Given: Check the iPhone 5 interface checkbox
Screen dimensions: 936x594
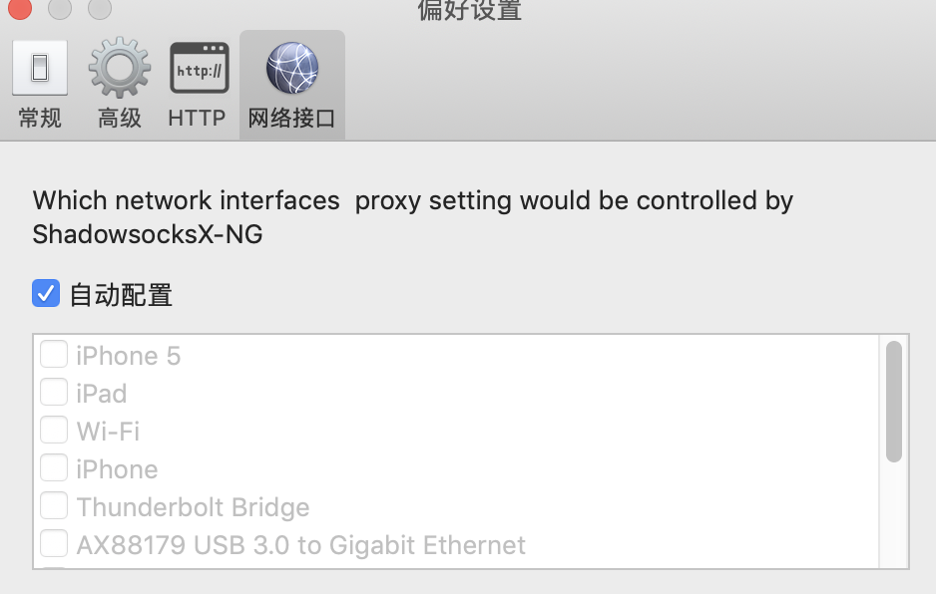Looking at the screenshot, I should click(x=54, y=354).
